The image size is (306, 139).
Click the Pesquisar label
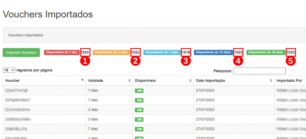tap(223, 71)
